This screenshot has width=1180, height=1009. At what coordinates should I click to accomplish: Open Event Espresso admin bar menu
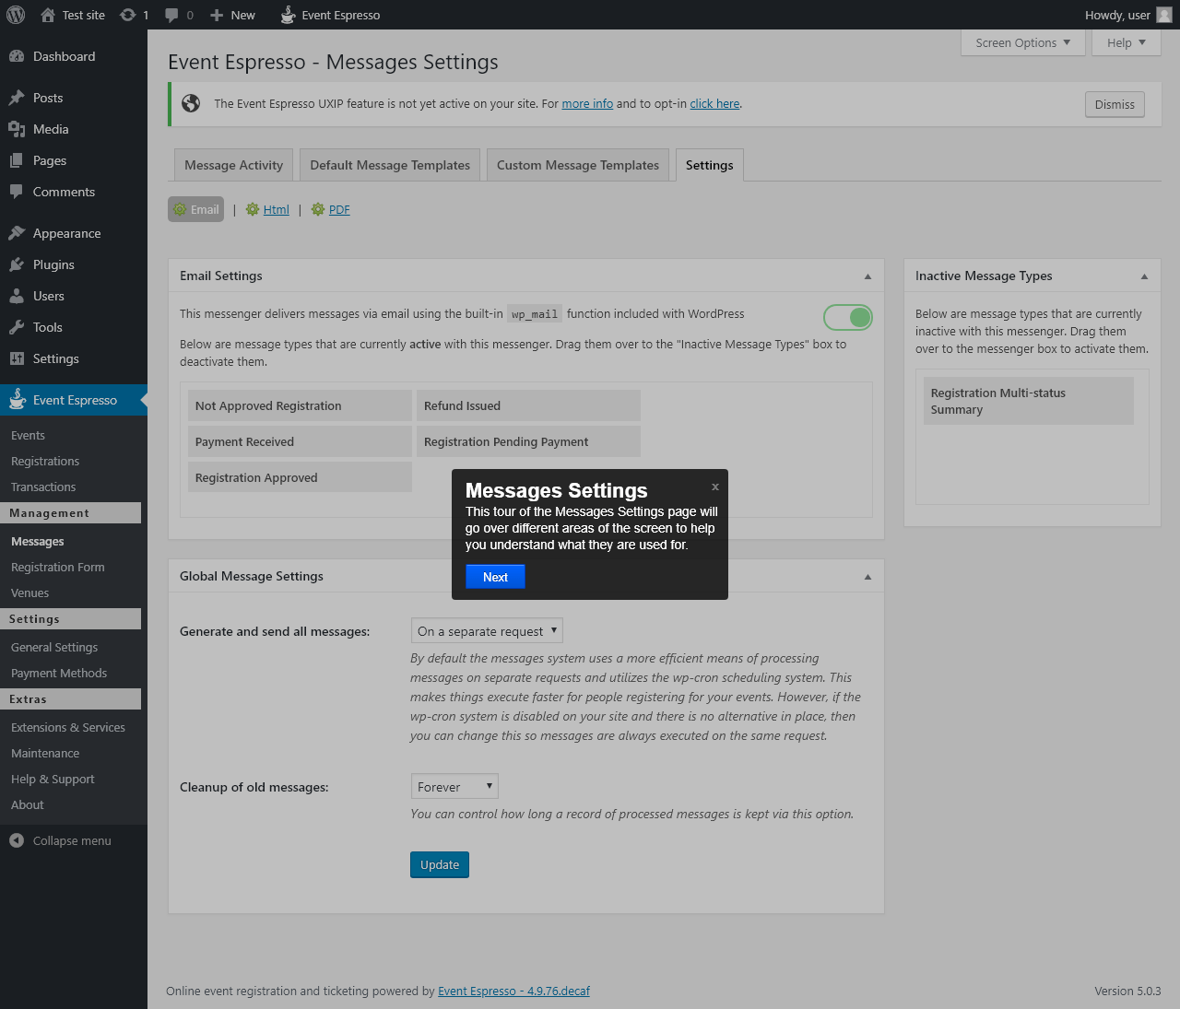click(x=330, y=15)
